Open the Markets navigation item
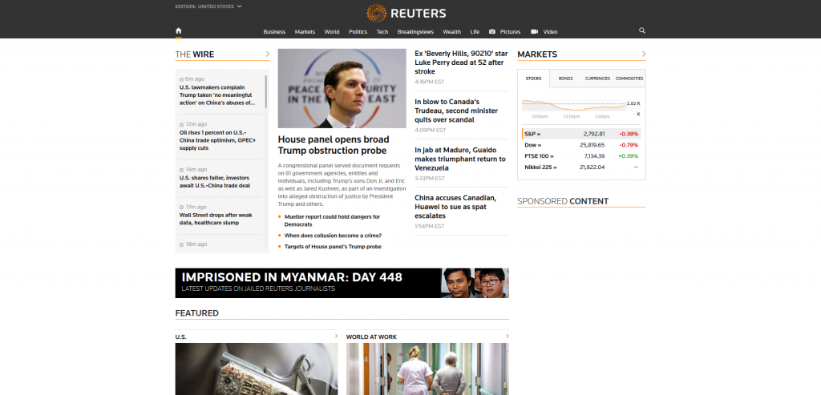The width and height of the screenshot is (821, 395). click(305, 32)
